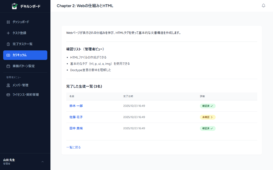The width and height of the screenshot is (273, 170).
Task: Open 鈴木 一郎's student detail link
Action: click(x=76, y=106)
